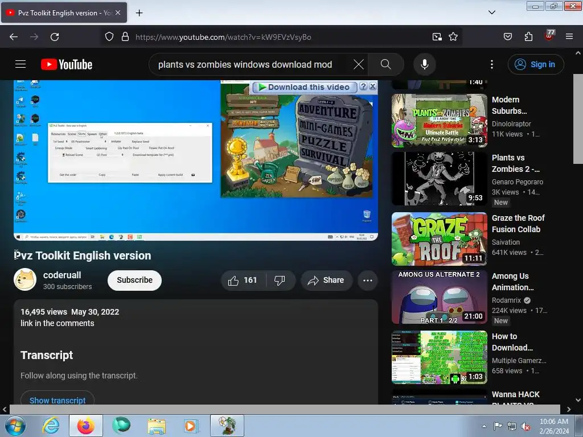Open Modern Suburbs video thumbnail
The height and width of the screenshot is (437, 583).
click(x=439, y=121)
